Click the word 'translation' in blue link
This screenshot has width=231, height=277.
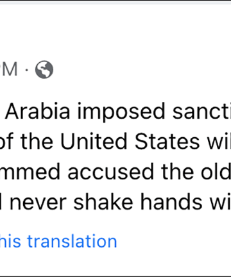[x=72, y=241]
